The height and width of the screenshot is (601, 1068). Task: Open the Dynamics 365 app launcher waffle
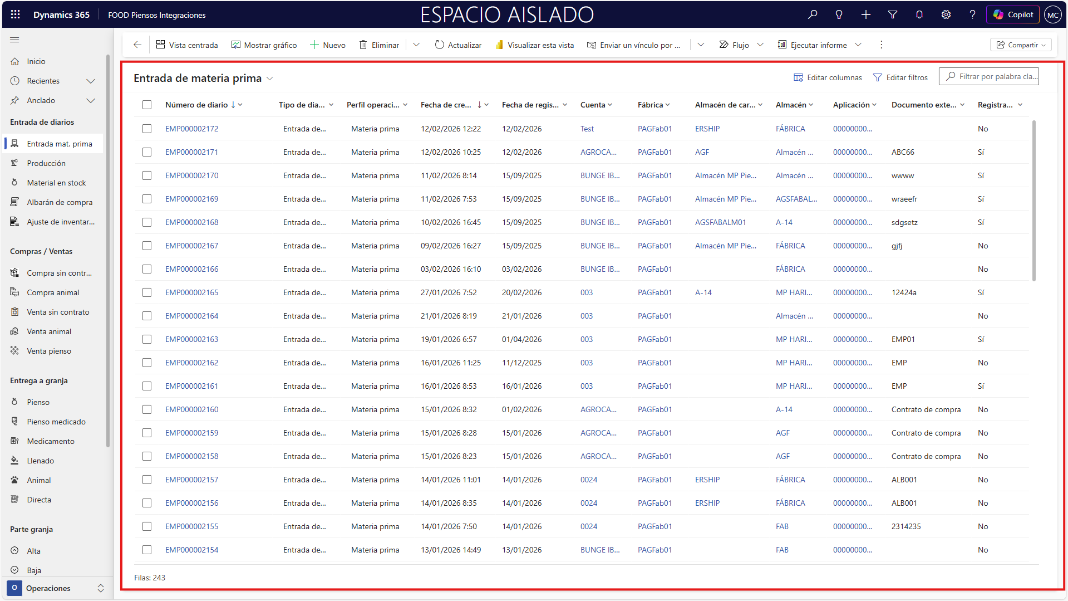(x=15, y=15)
